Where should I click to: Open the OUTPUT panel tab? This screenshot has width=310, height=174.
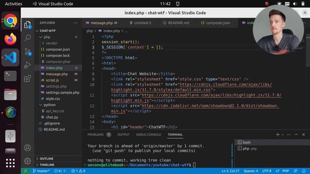124,134
